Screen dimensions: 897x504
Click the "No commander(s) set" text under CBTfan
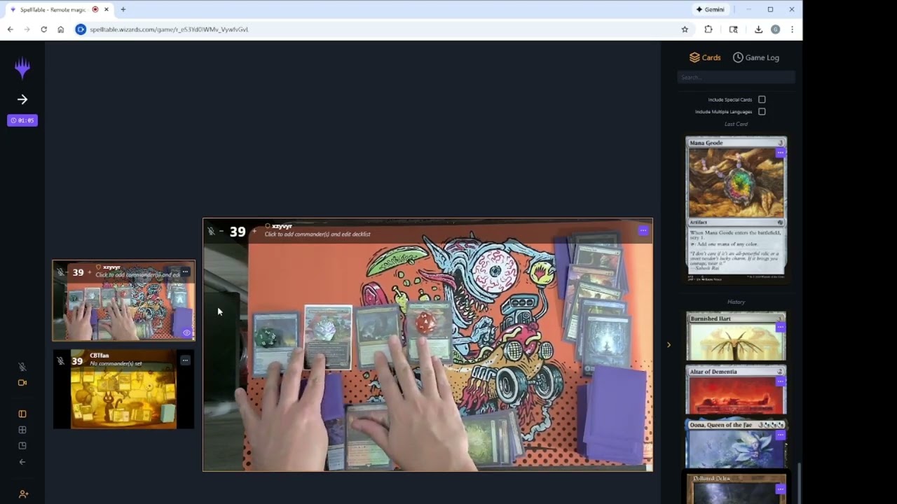click(x=116, y=364)
